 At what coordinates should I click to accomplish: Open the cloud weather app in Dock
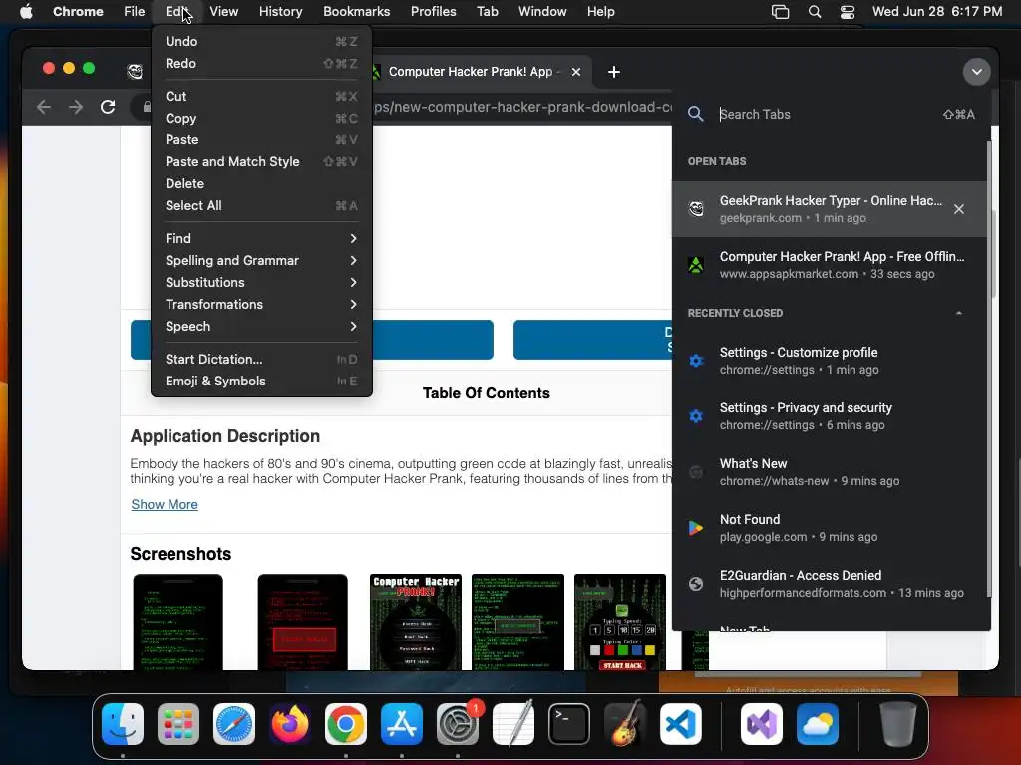[x=818, y=724]
